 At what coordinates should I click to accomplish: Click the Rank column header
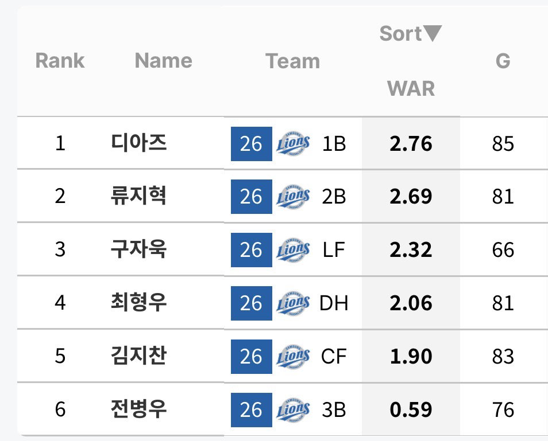[60, 61]
